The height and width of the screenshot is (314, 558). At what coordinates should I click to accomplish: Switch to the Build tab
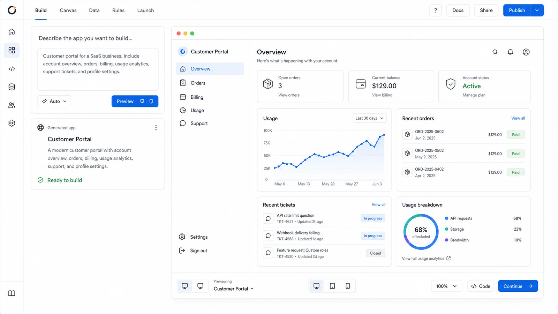[41, 10]
